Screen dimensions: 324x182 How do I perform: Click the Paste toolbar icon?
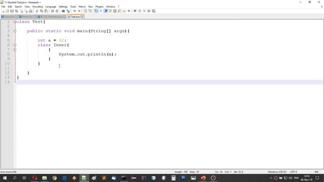(46, 11)
